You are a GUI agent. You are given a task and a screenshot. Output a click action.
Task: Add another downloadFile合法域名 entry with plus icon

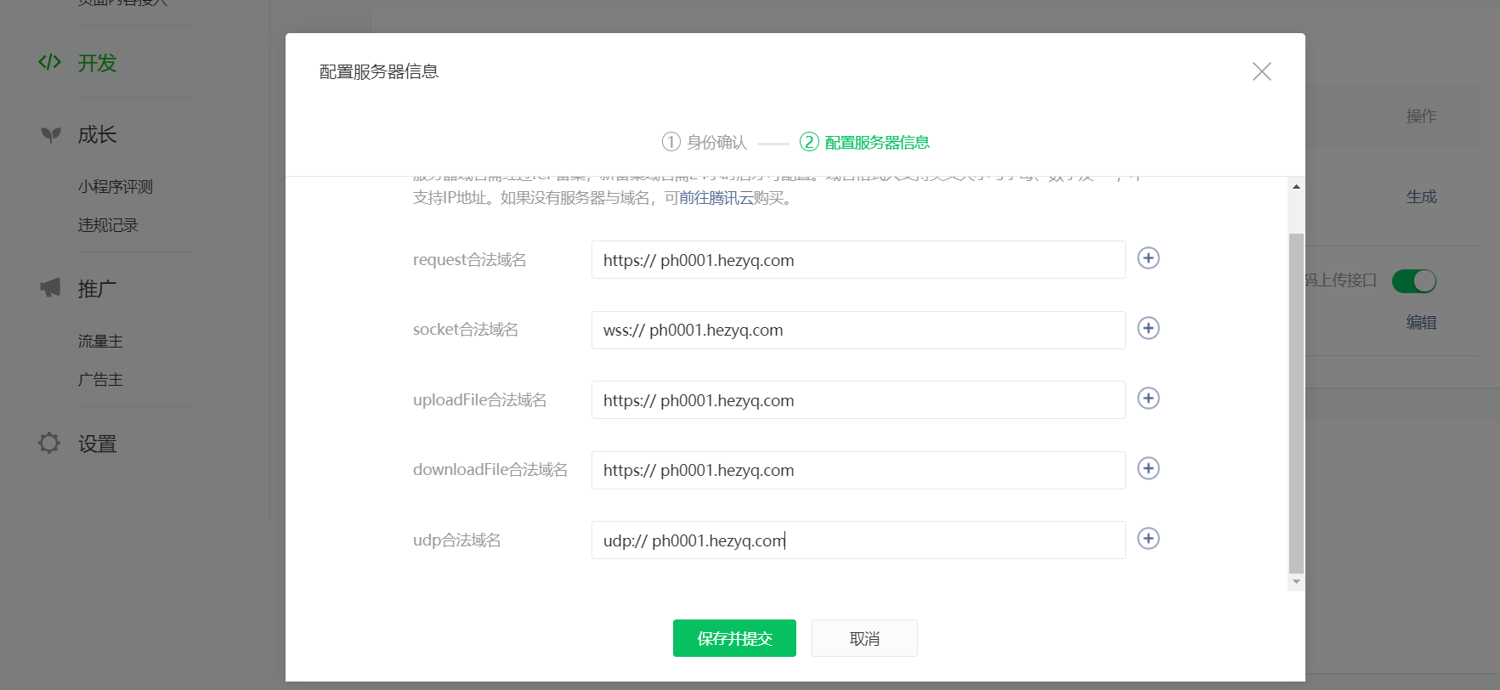[1148, 468]
